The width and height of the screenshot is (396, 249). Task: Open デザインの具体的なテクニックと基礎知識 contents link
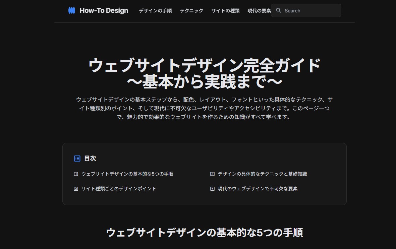pyautogui.click(x=262, y=174)
